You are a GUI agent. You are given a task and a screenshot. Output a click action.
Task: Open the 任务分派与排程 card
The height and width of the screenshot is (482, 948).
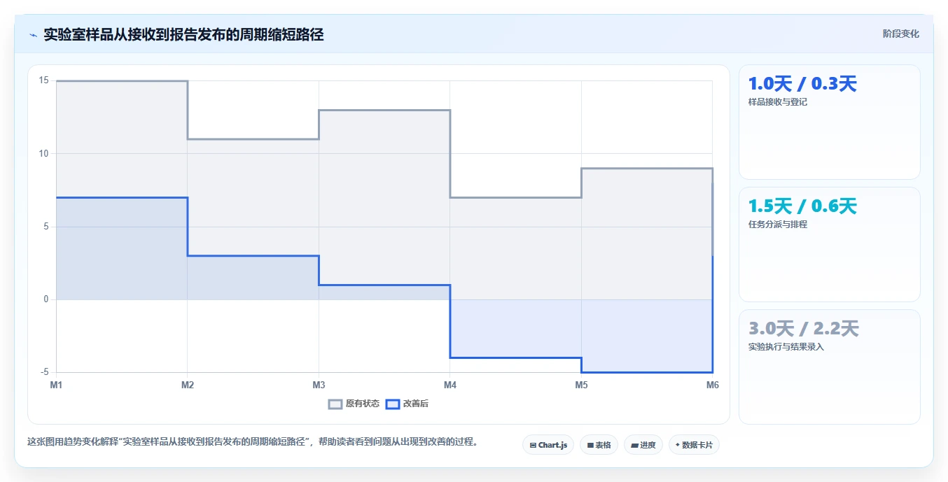click(830, 244)
